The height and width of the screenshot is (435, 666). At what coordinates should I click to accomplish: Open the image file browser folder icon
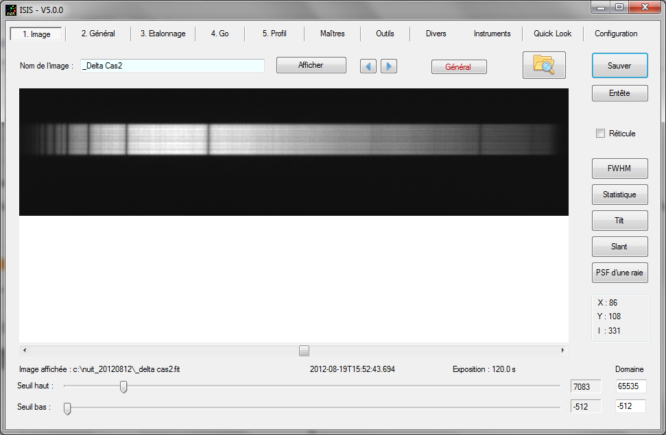pos(544,65)
